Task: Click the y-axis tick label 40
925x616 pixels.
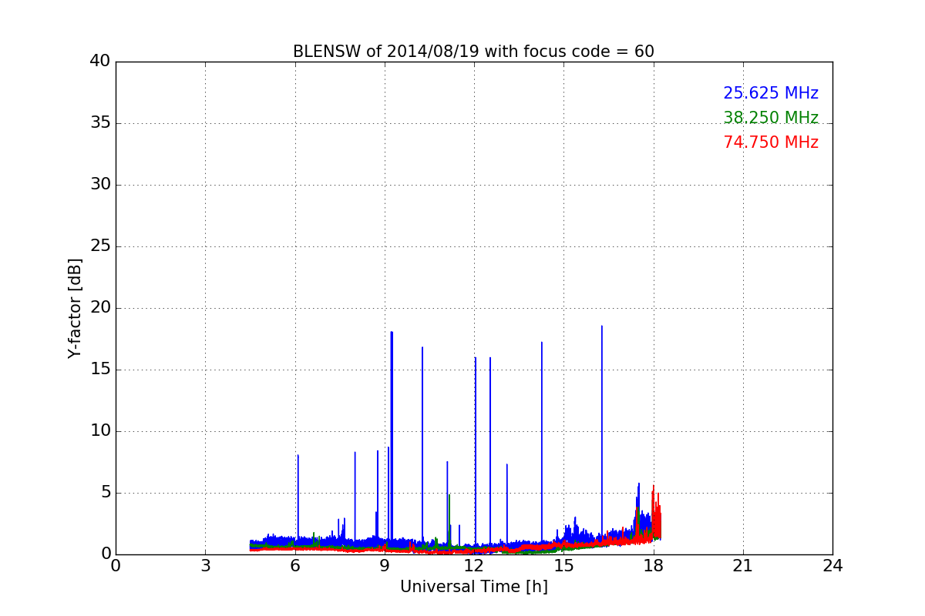Action: 100,62
